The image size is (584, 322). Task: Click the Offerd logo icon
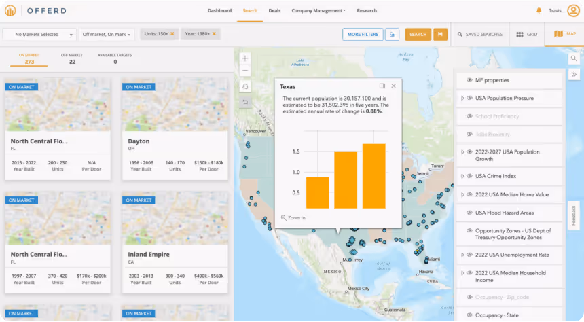[x=10, y=10]
